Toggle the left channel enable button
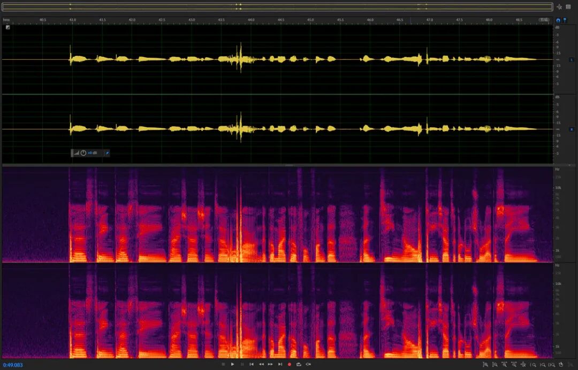Image resolution: width=578 pixels, height=370 pixels. [572, 59]
